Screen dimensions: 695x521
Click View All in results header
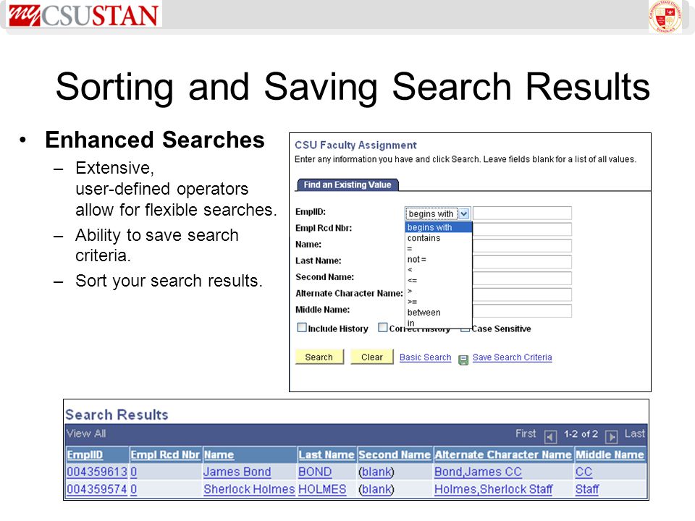tap(86, 433)
